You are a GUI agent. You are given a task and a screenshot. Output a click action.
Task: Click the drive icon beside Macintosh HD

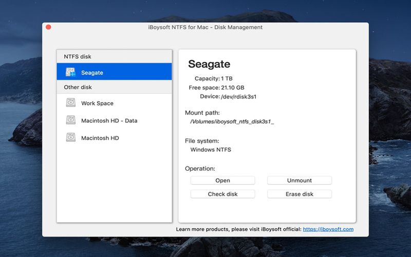click(x=71, y=137)
